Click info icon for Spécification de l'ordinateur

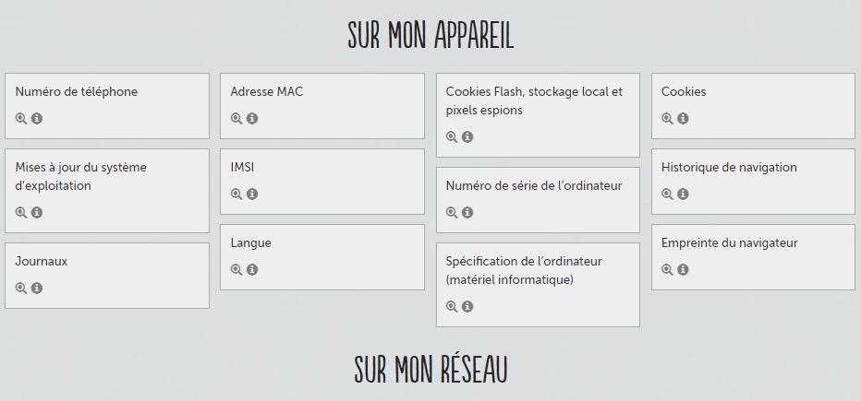[467, 307]
